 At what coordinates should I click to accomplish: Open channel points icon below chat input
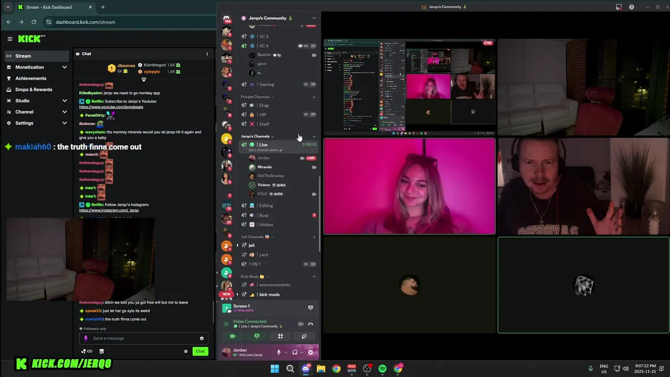coord(86,351)
